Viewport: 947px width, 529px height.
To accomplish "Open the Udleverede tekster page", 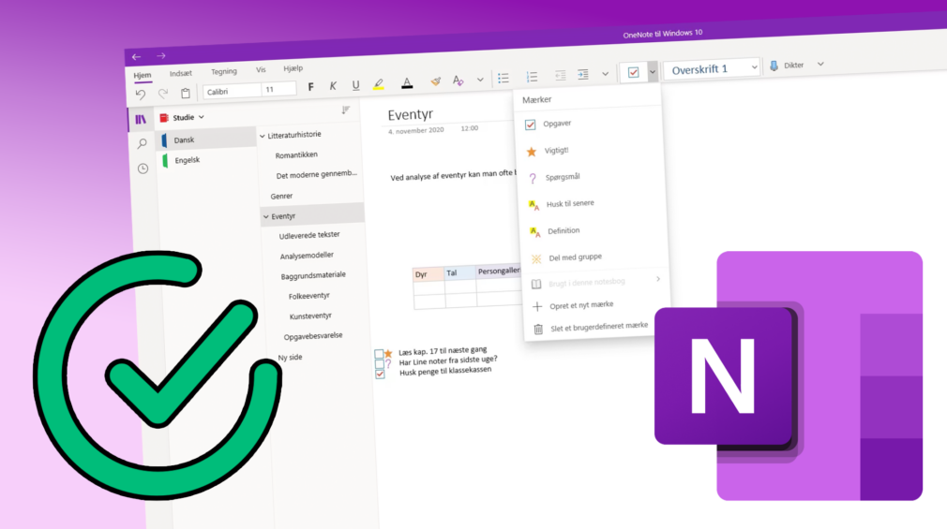I will coord(309,235).
